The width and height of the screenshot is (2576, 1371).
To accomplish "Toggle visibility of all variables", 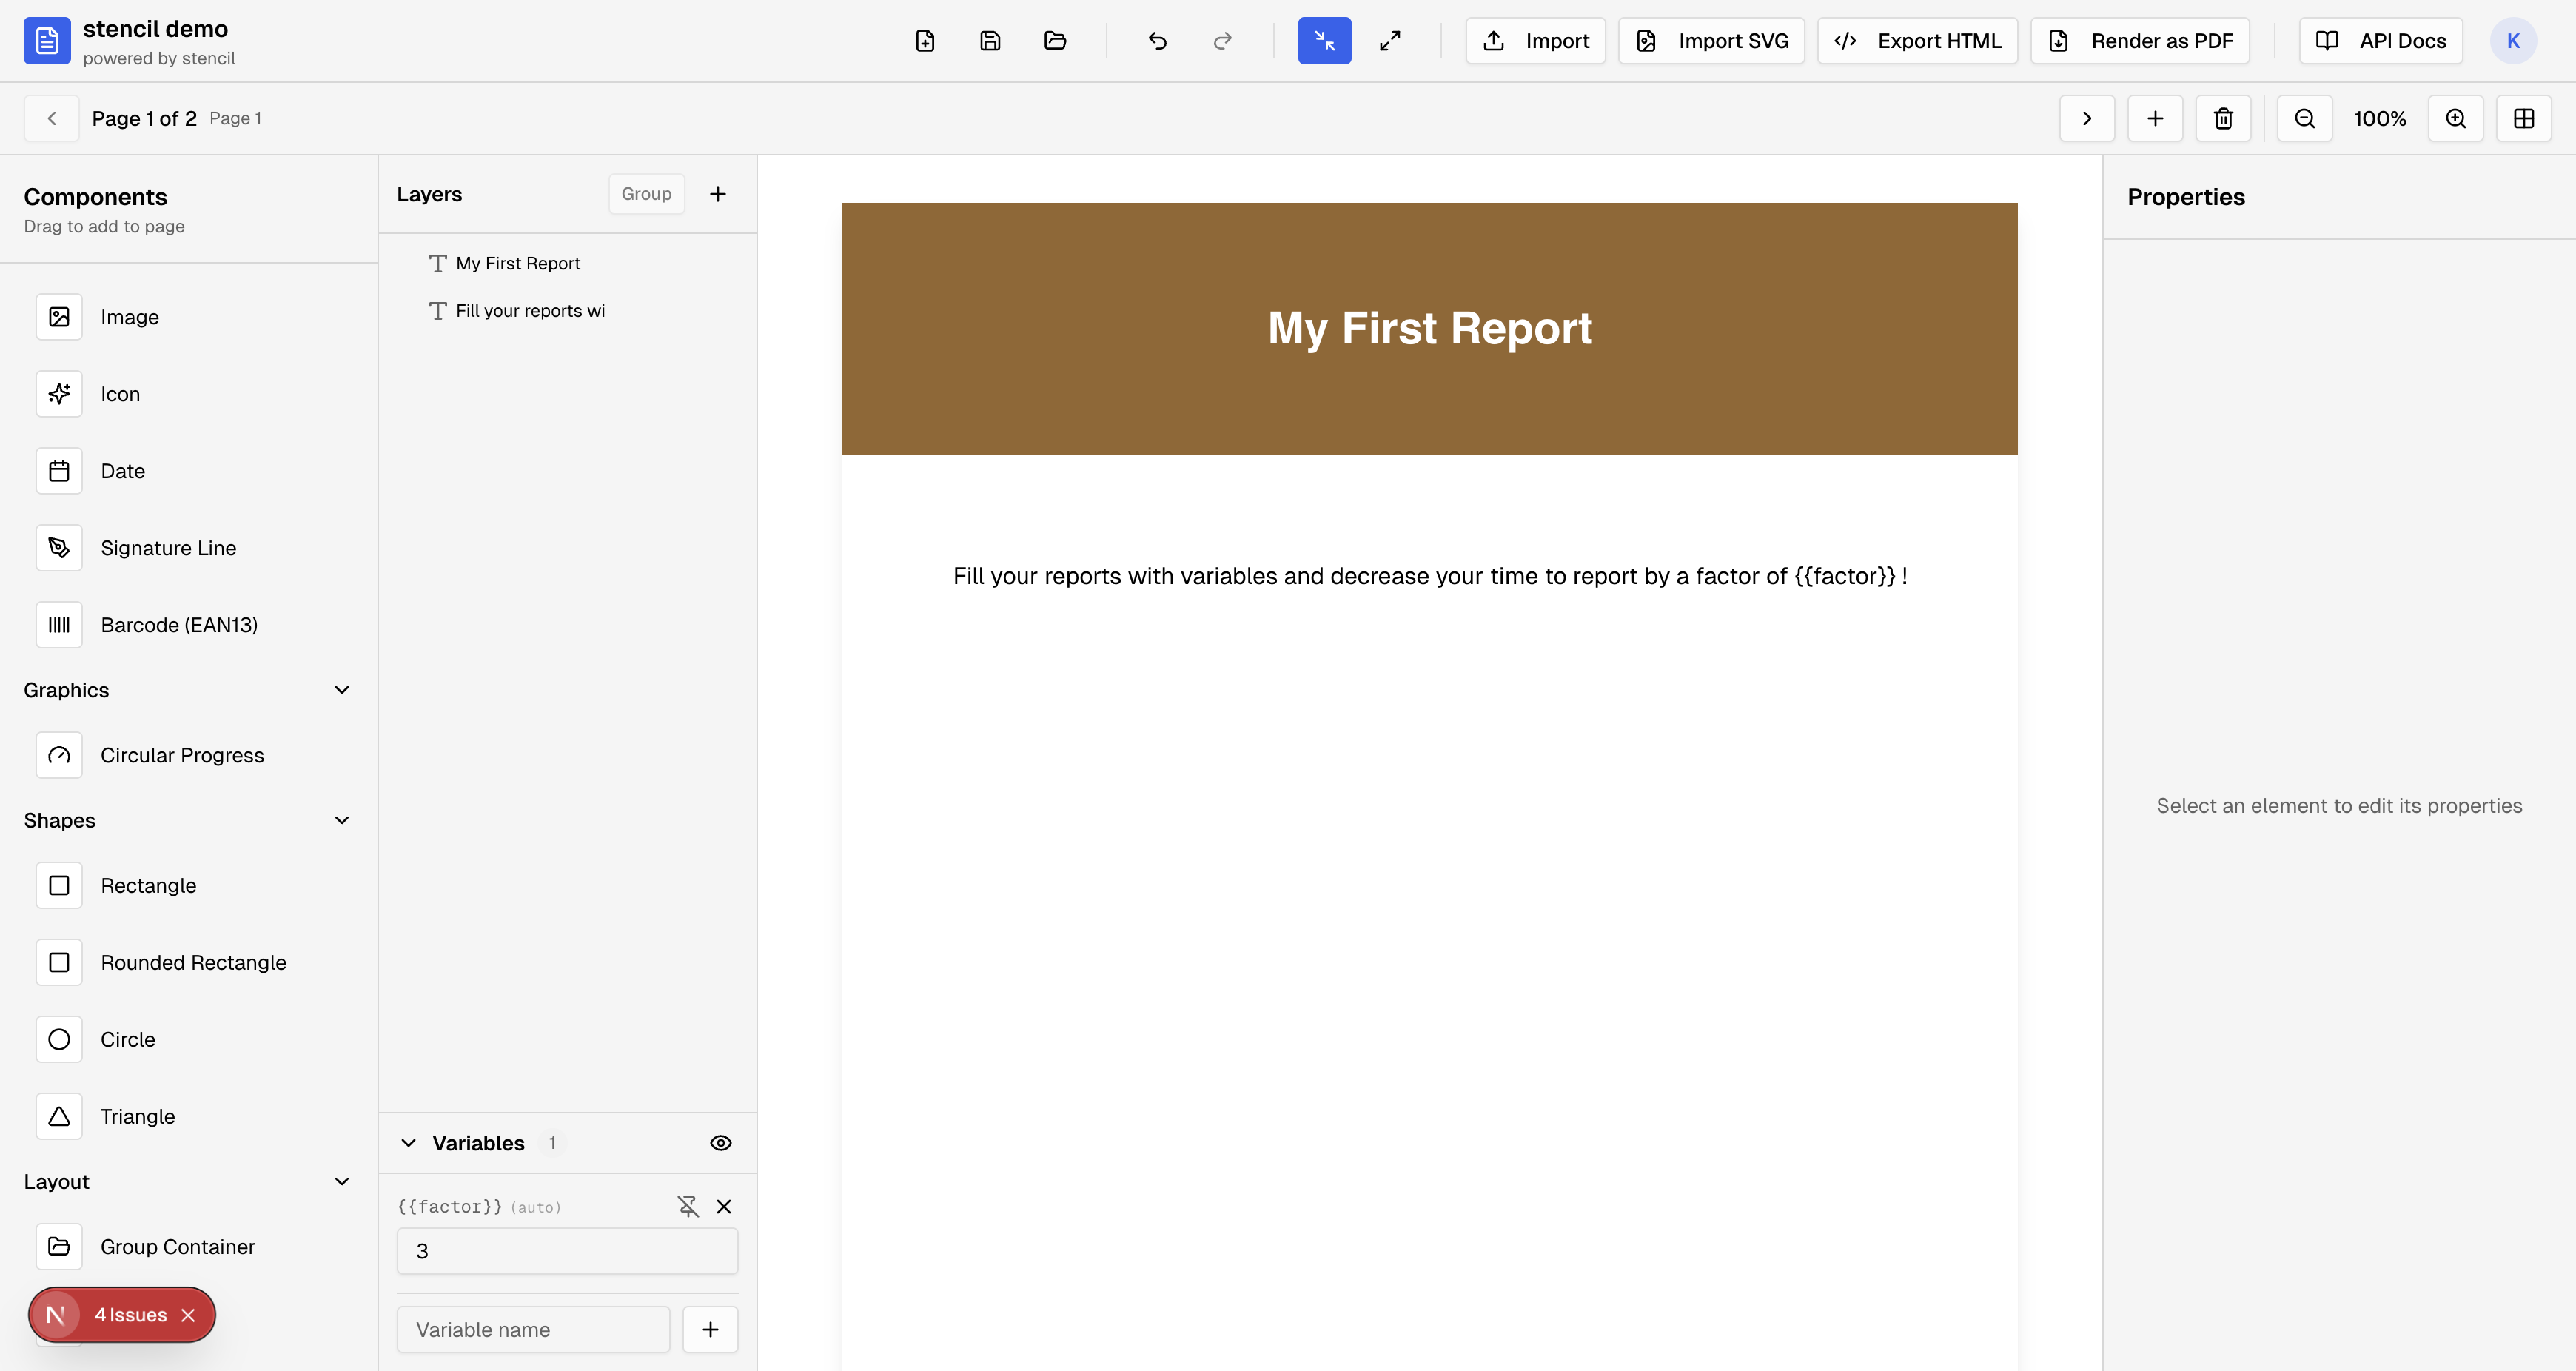I will [721, 1143].
